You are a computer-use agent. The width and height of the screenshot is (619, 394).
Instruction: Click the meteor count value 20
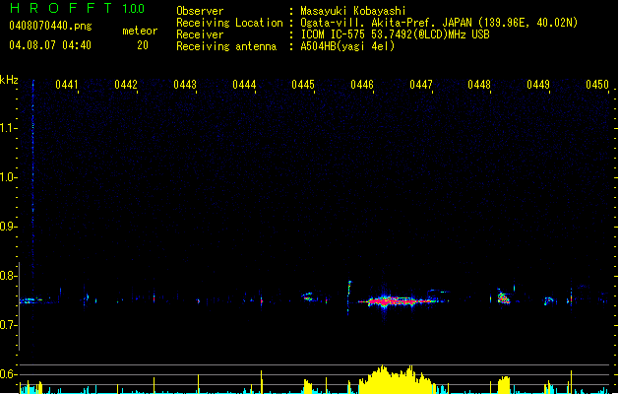coord(143,45)
